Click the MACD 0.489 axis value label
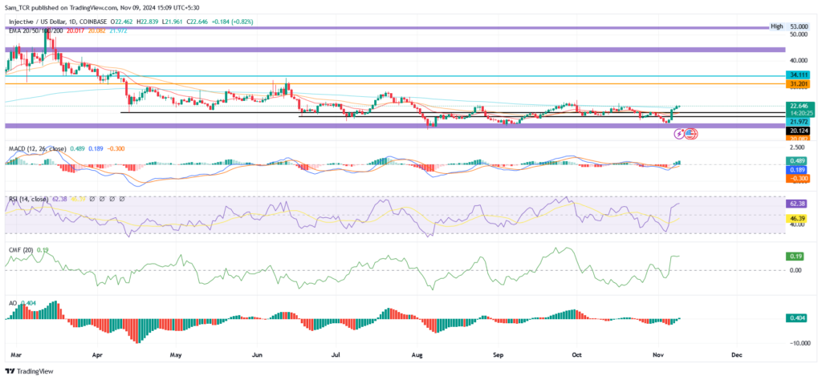Screen dimensions: 822x380 coord(798,160)
